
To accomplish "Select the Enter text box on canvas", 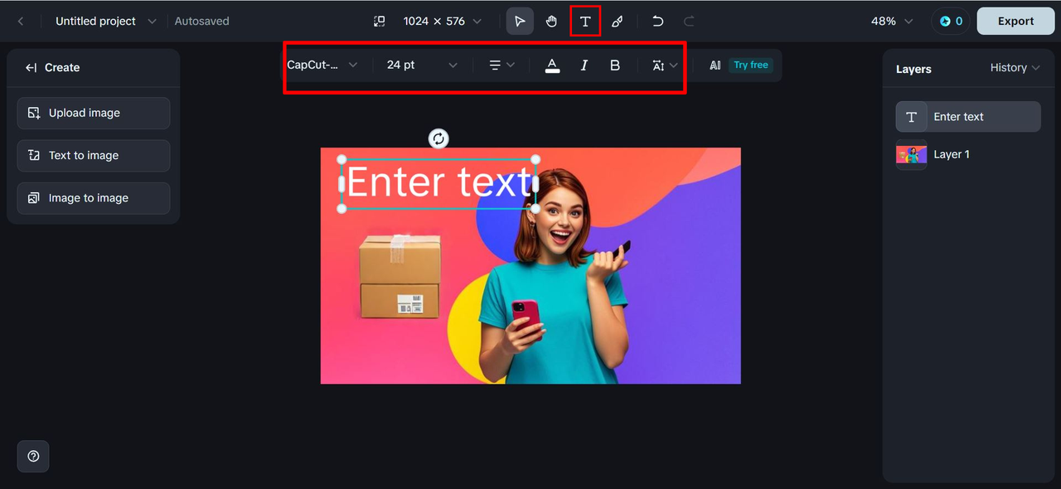I will coord(438,183).
